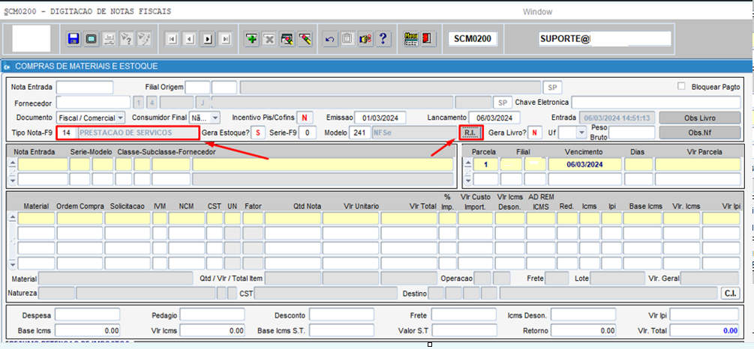Click the up arrow of Parcela block

click(468, 162)
